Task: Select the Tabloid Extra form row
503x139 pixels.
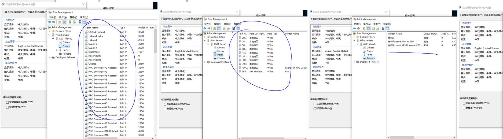Action: pyautogui.click(x=119, y=36)
